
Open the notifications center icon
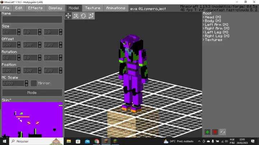253,141
